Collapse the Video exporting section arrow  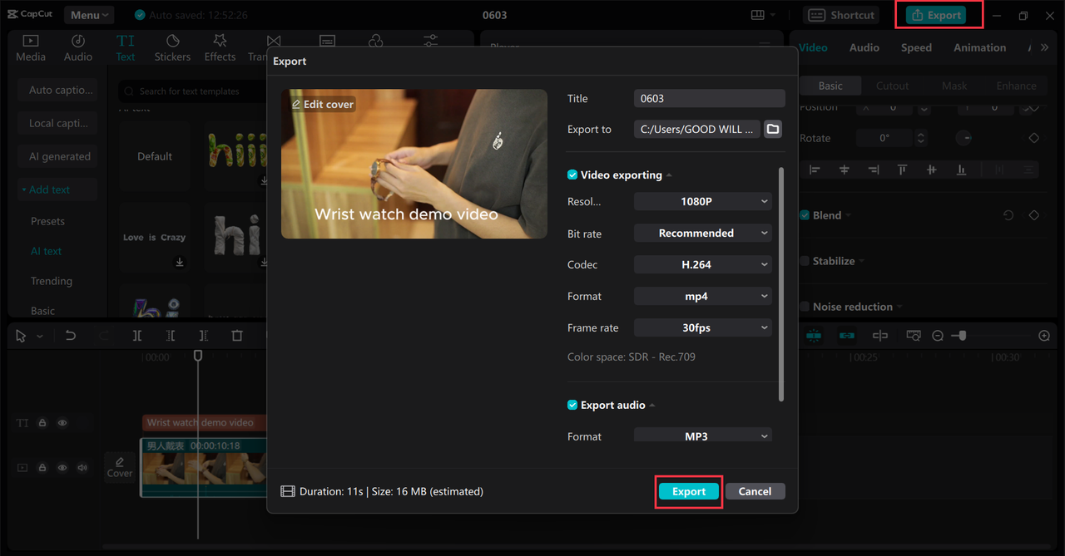point(669,175)
